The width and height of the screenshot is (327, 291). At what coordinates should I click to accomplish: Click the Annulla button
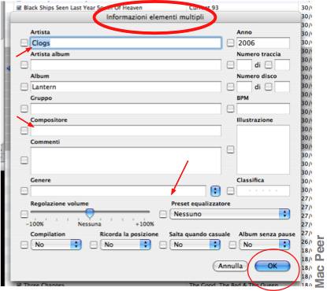click(230, 266)
